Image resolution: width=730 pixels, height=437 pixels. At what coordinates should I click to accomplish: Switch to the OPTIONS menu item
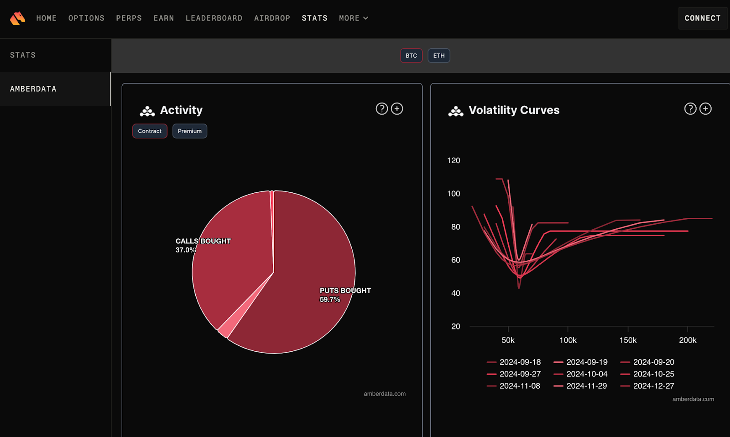pos(86,18)
